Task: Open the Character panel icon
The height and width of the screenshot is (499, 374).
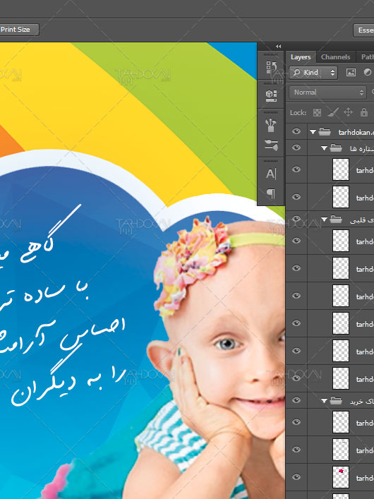Action: coord(271,174)
